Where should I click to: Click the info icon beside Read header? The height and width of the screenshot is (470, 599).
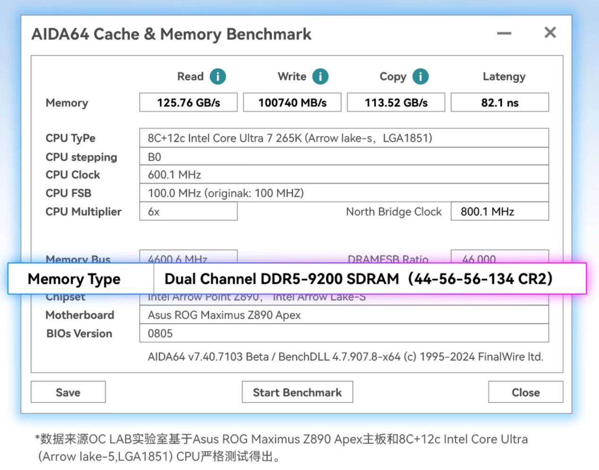point(217,76)
